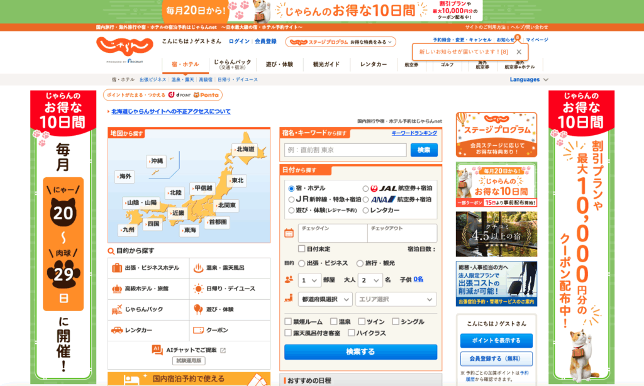The image size is (644, 386).
Task: Select JAL 航空券+宿泊 radio option
Action: click(365, 189)
